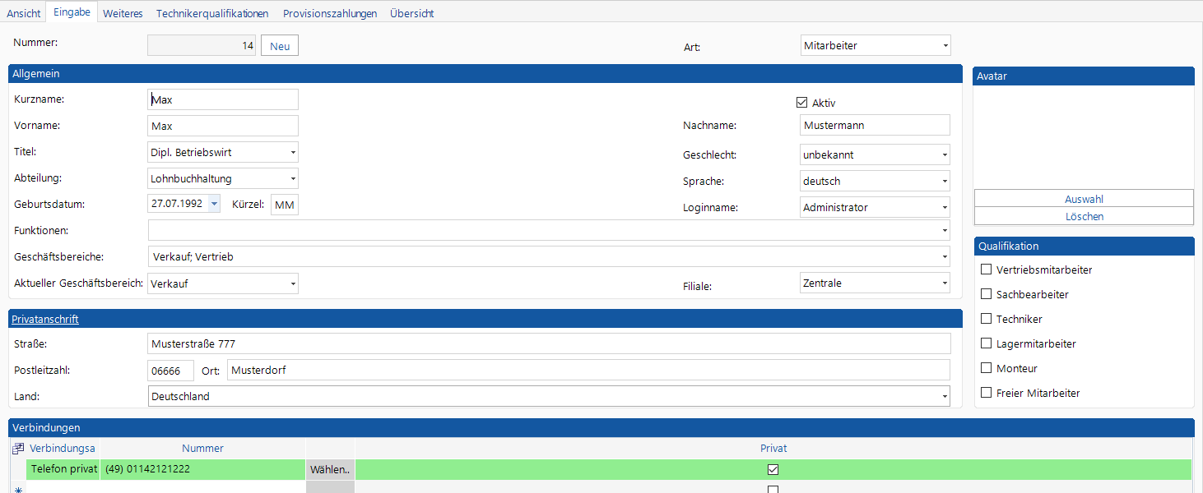
Task: Click the Wählen.. button in phone row
Action: [330, 470]
